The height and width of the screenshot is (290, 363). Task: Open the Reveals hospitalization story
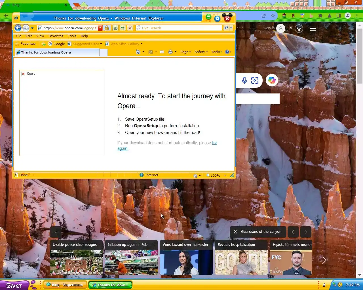point(241,257)
